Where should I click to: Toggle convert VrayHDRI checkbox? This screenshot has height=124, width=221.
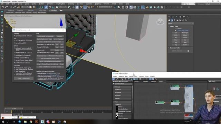pos(15,43)
